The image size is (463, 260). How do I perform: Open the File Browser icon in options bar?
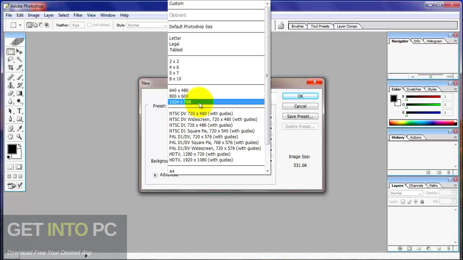281,25
